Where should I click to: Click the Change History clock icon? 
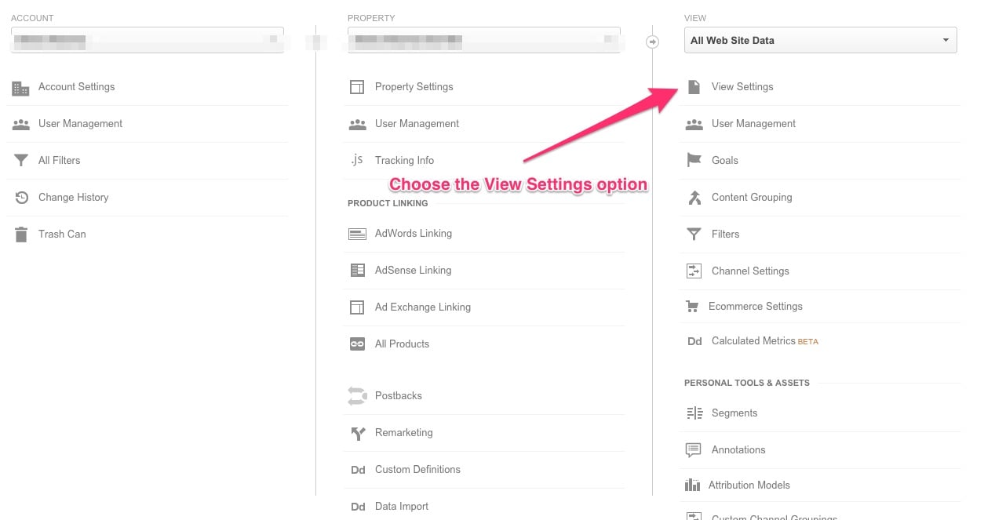21,197
